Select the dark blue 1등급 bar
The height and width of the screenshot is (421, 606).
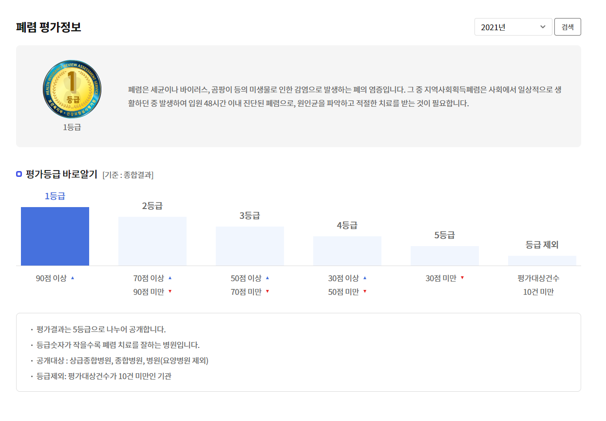pos(55,236)
